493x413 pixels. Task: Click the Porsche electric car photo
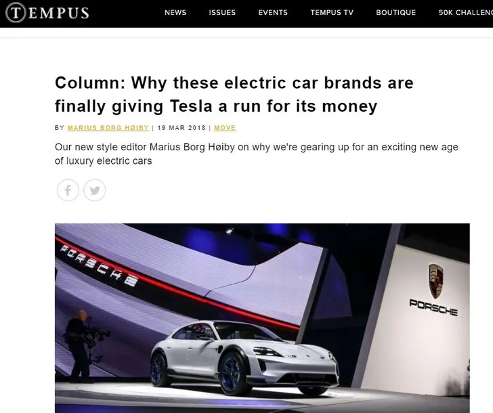click(262, 318)
